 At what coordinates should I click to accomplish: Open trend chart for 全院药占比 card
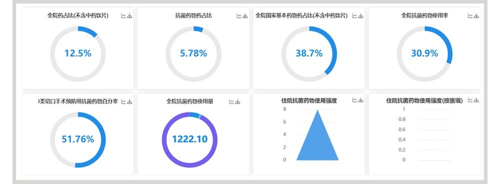pyautogui.click(x=123, y=16)
